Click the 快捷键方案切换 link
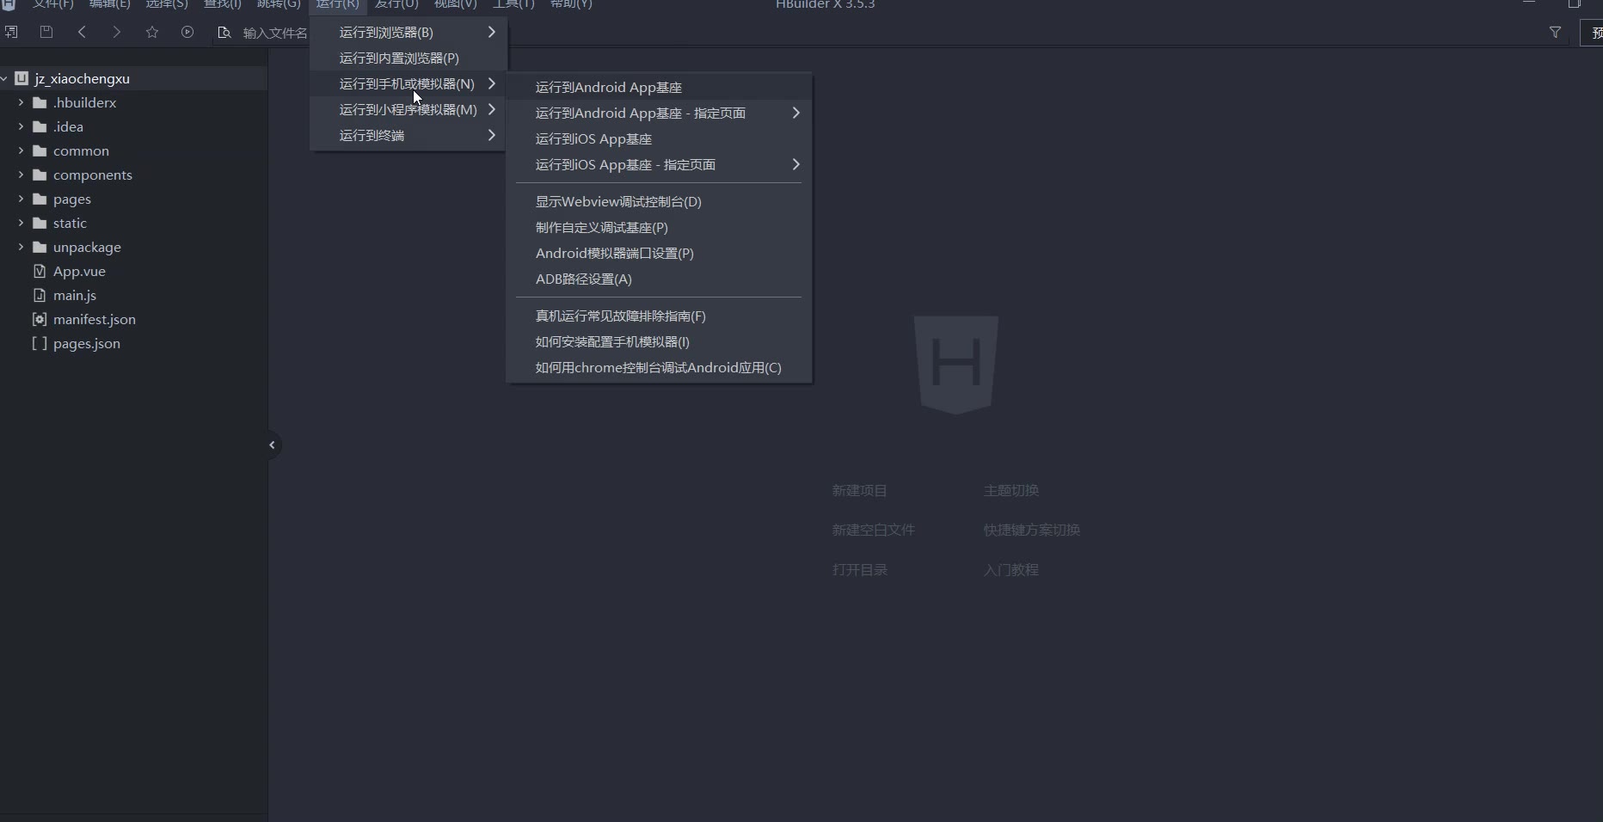 tap(1031, 530)
